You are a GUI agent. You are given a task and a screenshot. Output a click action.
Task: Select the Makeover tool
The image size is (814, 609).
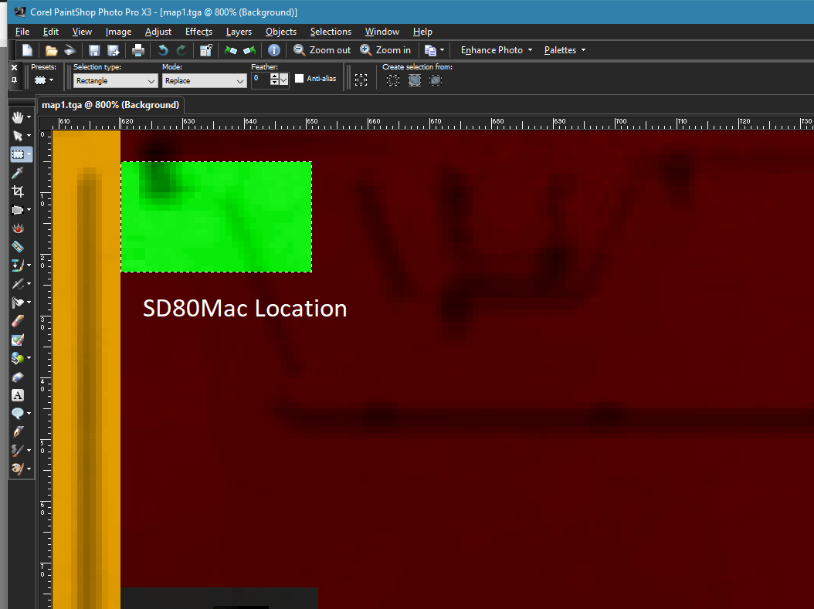tap(18, 247)
